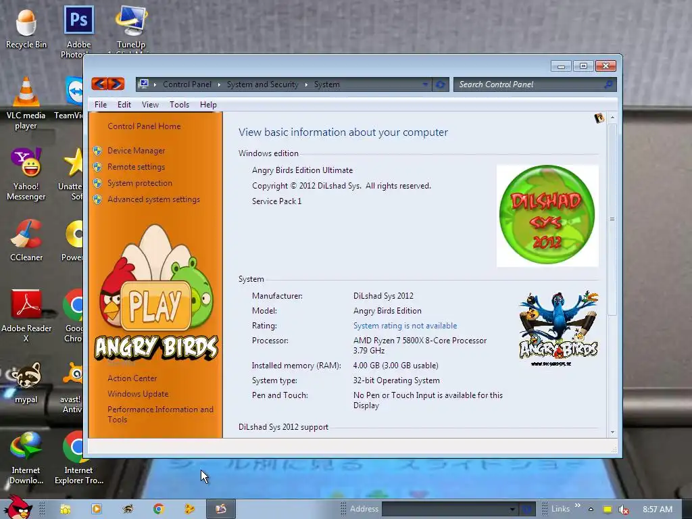Open the Edit menu

[124, 105]
